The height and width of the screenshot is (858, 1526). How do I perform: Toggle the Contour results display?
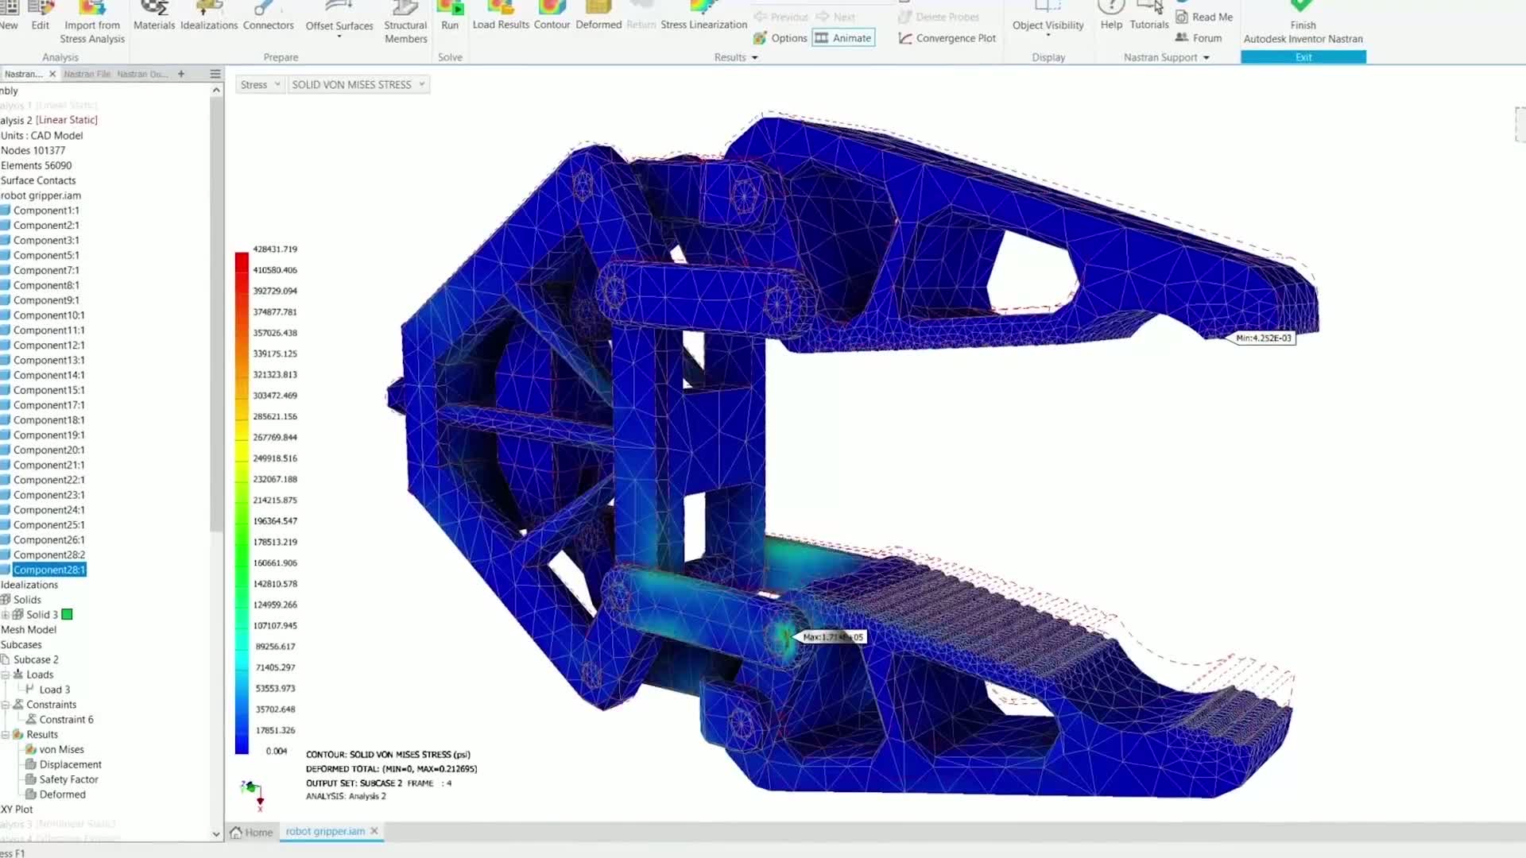tap(552, 17)
